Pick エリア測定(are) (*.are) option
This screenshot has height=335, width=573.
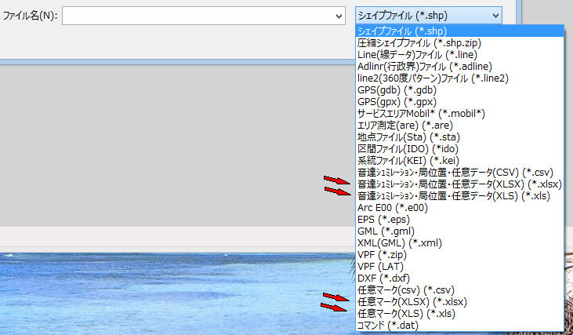pyautogui.click(x=405, y=126)
